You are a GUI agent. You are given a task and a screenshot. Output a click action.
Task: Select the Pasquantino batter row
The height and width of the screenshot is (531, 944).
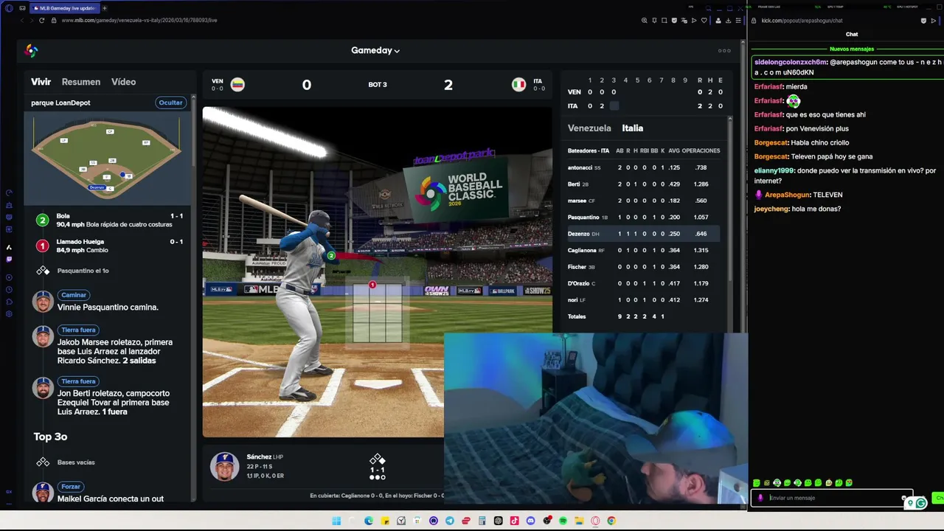[643, 217]
